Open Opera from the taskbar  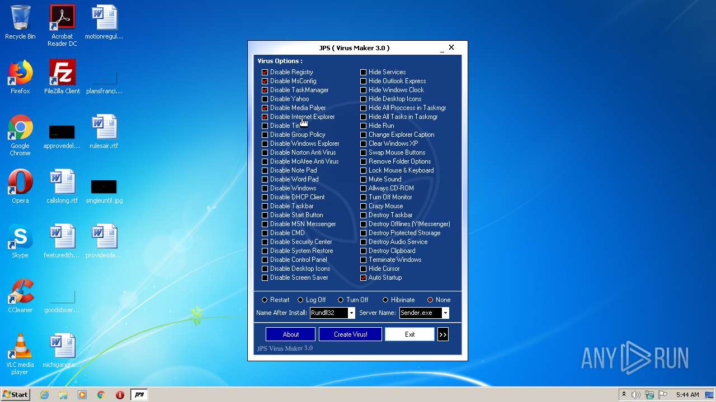[120, 395]
